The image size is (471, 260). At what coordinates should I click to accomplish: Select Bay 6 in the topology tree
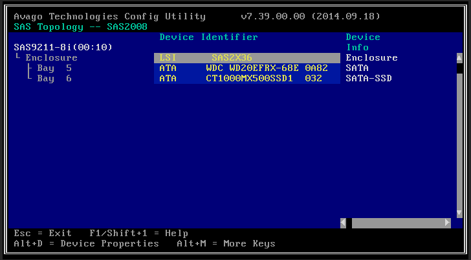(54, 79)
